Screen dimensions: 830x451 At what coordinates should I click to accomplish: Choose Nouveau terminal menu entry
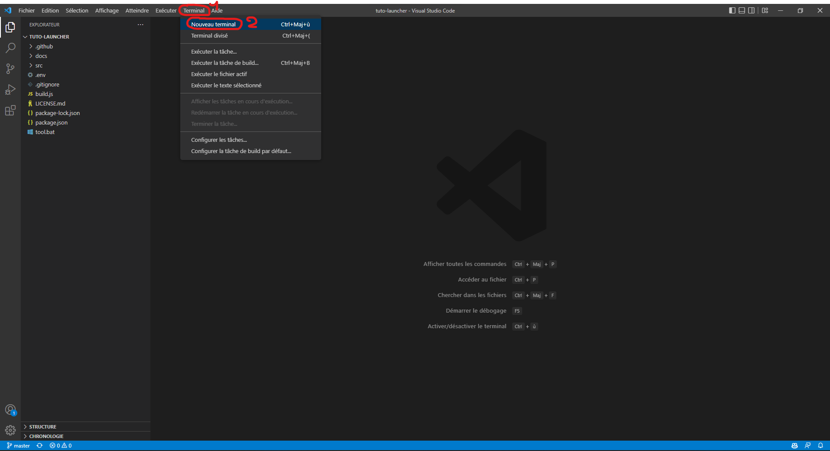click(x=251, y=24)
